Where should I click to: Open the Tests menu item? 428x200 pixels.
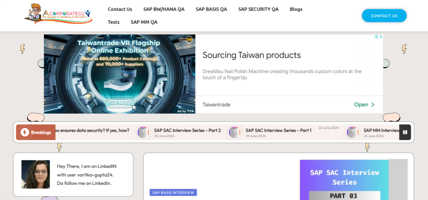tap(114, 22)
